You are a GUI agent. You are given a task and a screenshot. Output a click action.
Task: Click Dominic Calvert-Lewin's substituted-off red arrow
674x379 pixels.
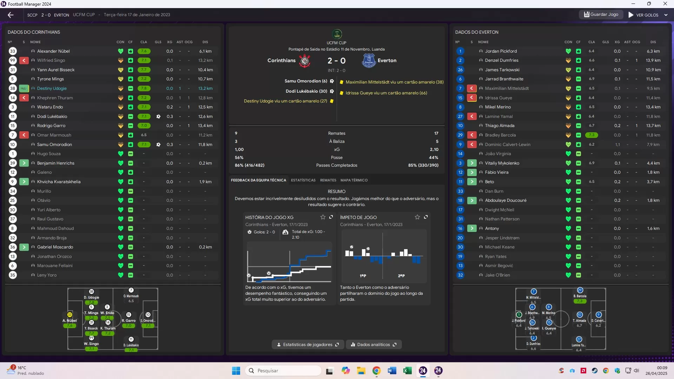472,145
